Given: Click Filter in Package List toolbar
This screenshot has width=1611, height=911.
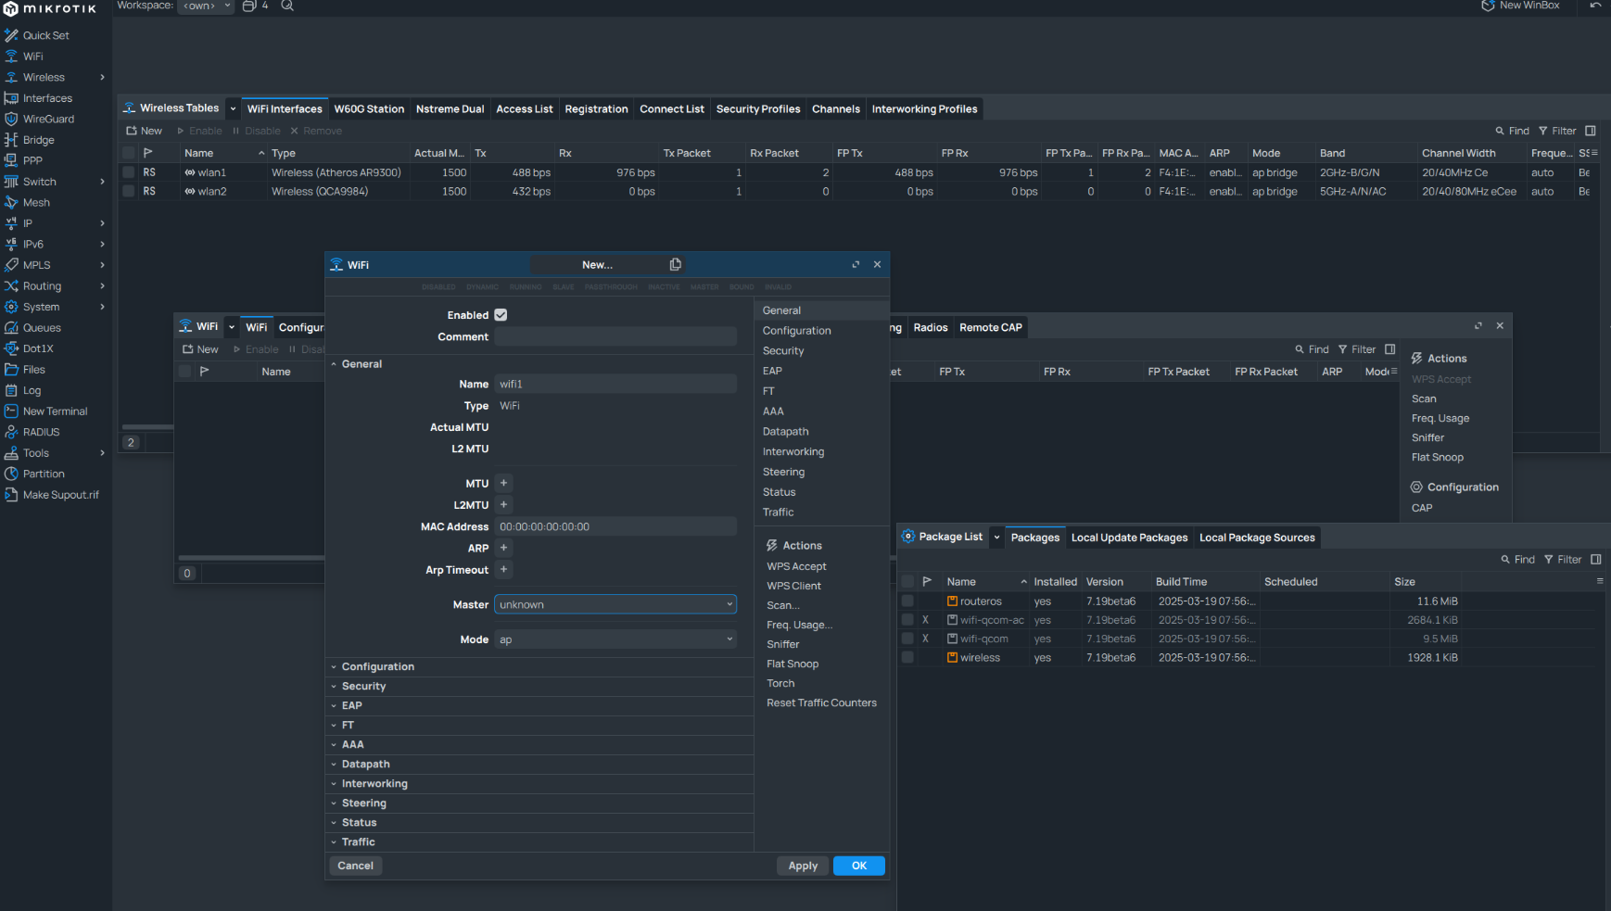Looking at the screenshot, I should [1563, 560].
